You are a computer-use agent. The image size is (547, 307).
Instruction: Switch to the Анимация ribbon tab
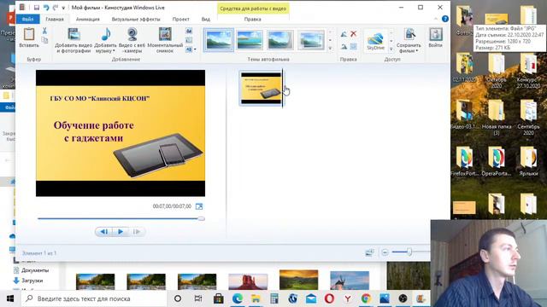[87, 19]
